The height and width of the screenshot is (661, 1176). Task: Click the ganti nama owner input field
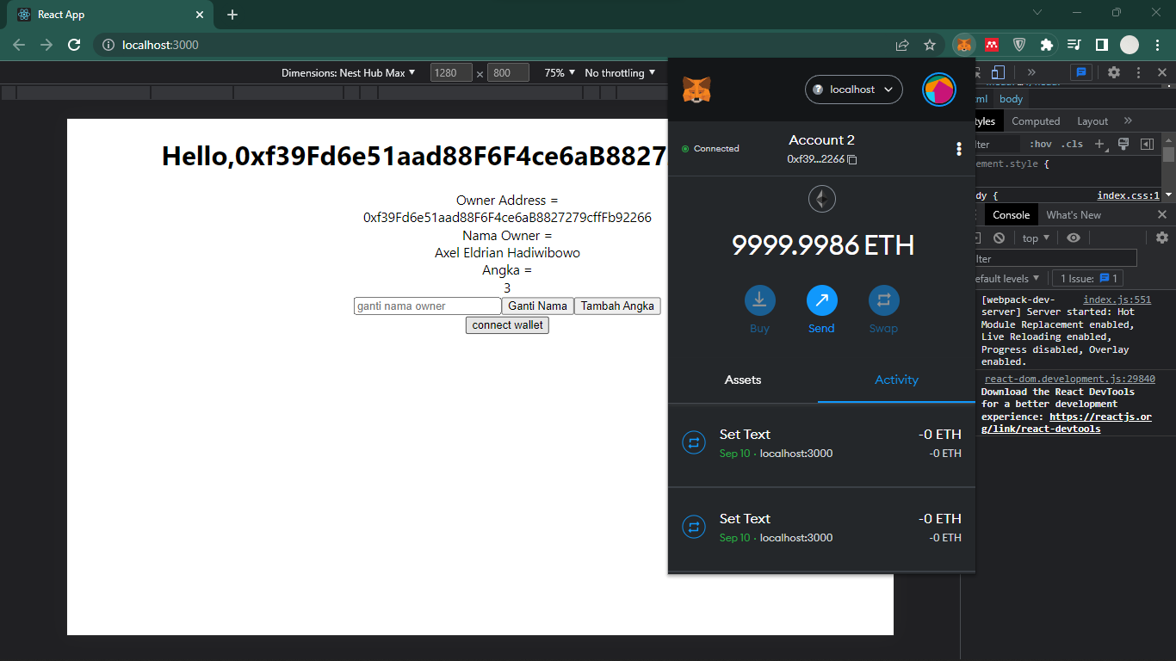(x=426, y=306)
